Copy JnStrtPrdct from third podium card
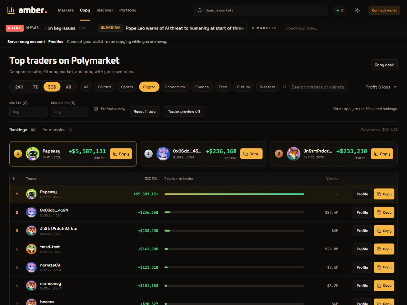The image size is (407, 305). pos(382,154)
